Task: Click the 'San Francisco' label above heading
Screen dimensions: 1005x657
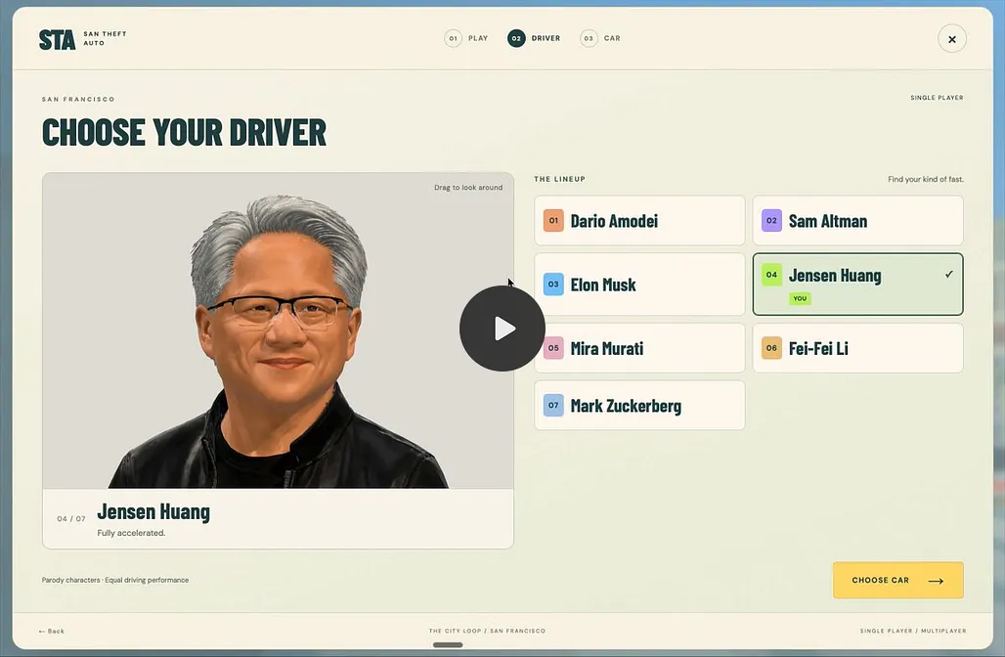Action: [78, 100]
